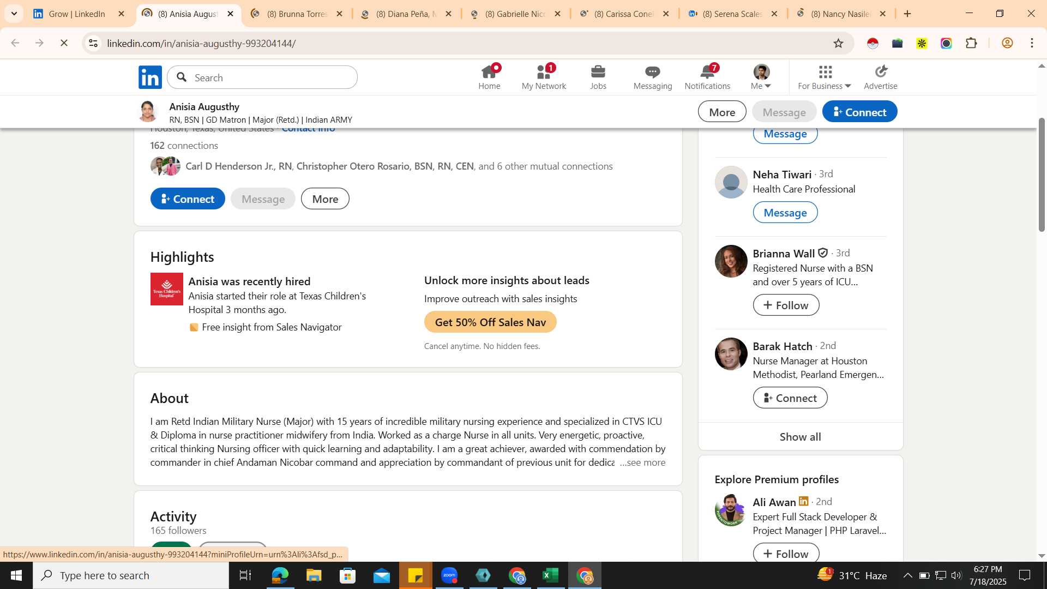Expand the Me profile dropdown
The height and width of the screenshot is (589, 1047).
(761, 77)
